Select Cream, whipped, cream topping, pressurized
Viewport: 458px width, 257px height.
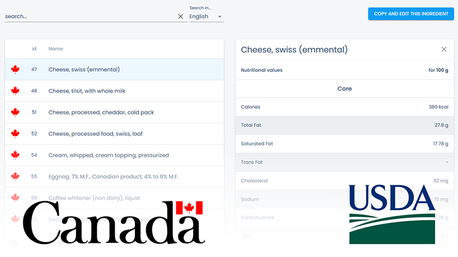click(x=109, y=155)
